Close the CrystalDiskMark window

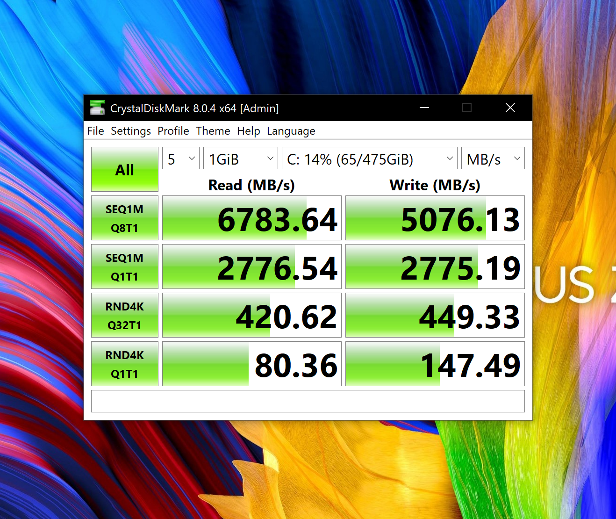[x=510, y=108]
